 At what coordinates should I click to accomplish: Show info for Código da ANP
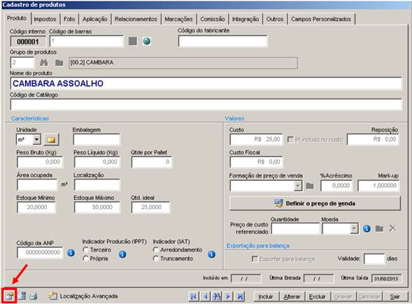[x=71, y=253]
